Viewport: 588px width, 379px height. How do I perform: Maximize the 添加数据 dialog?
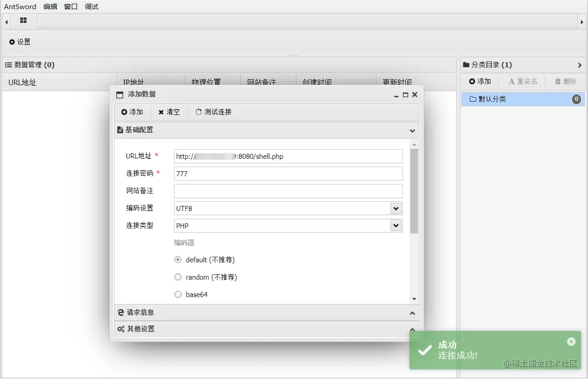tap(405, 95)
